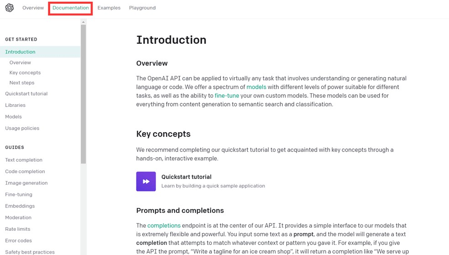This screenshot has width=449, height=255.
Task: Switch to the Documentation tab
Action: coord(71,8)
